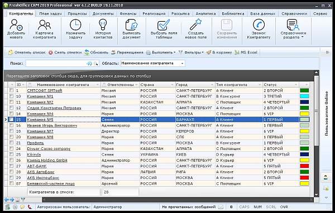Export the list with MS Excel button
The height and width of the screenshot is (213, 335).
click(x=246, y=52)
